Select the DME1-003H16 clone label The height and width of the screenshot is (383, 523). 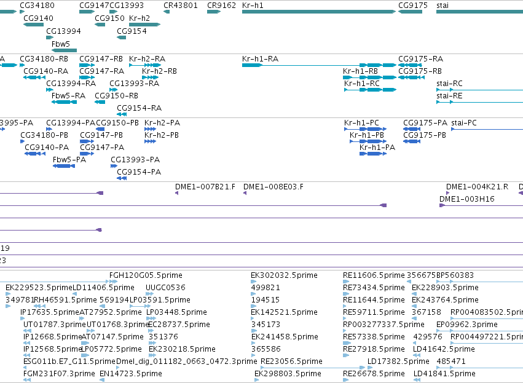coord(466,199)
